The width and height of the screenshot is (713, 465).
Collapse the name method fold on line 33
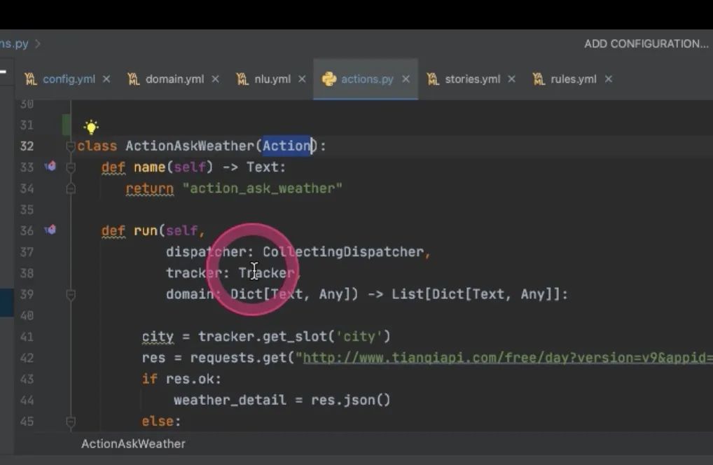click(71, 168)
